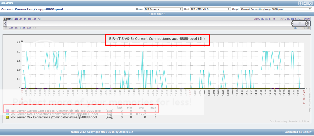
Task: Open the Group dropdown showing BIR Servers
Action: [163, 9]
